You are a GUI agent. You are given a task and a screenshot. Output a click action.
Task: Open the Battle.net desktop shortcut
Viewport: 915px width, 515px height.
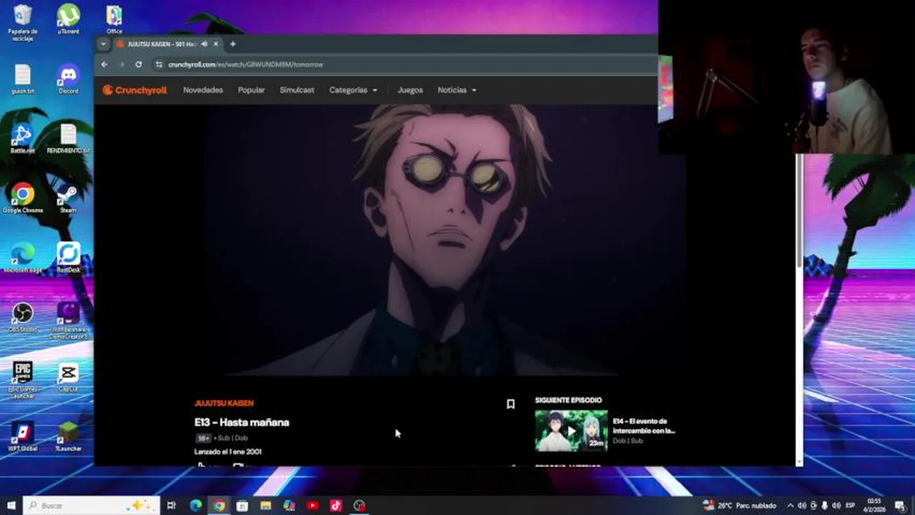tap(23, 139)
